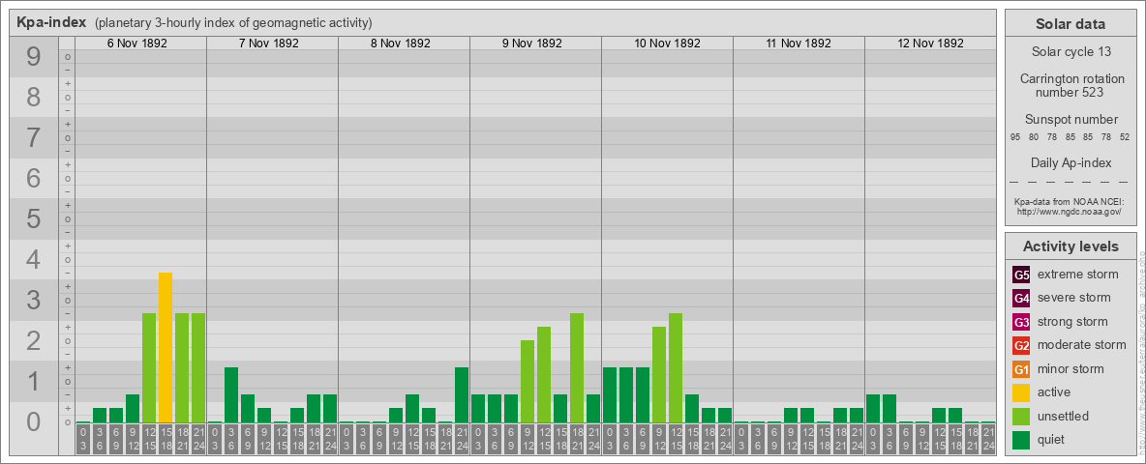Click the 21-24 time slot under 12 Nov
The width and height of the screenshot is (1146, 464).
988,439
